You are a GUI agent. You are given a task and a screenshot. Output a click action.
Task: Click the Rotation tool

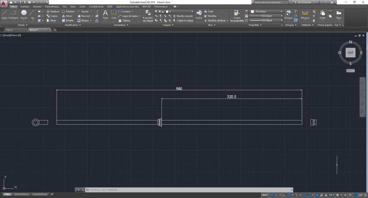(x=68, y=11)
